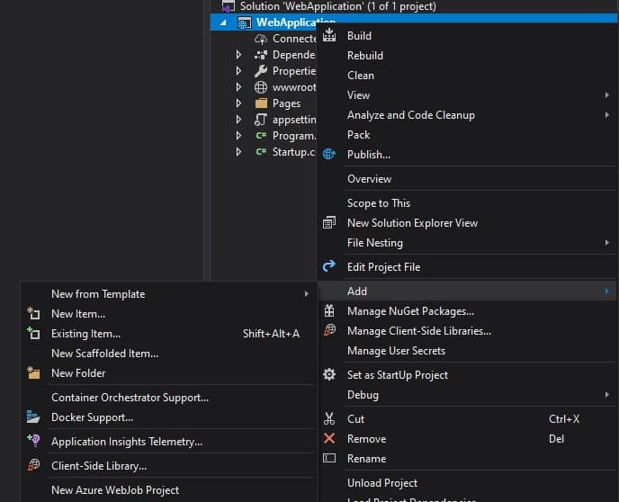Click the Build icon in context menu

329,36
